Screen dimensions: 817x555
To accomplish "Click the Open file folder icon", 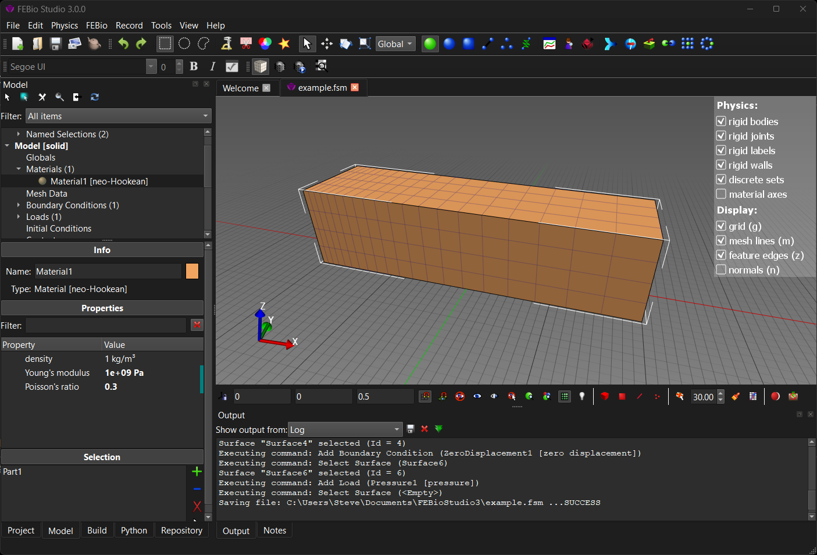I will [x=37, y=44].
